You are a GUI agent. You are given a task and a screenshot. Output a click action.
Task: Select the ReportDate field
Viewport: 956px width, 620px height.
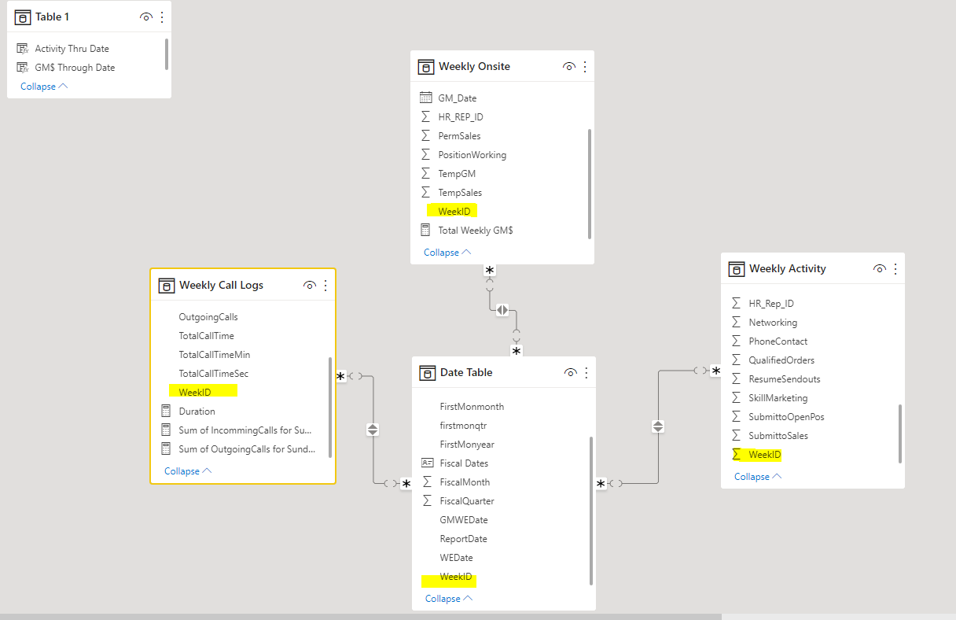click(463, 539)
